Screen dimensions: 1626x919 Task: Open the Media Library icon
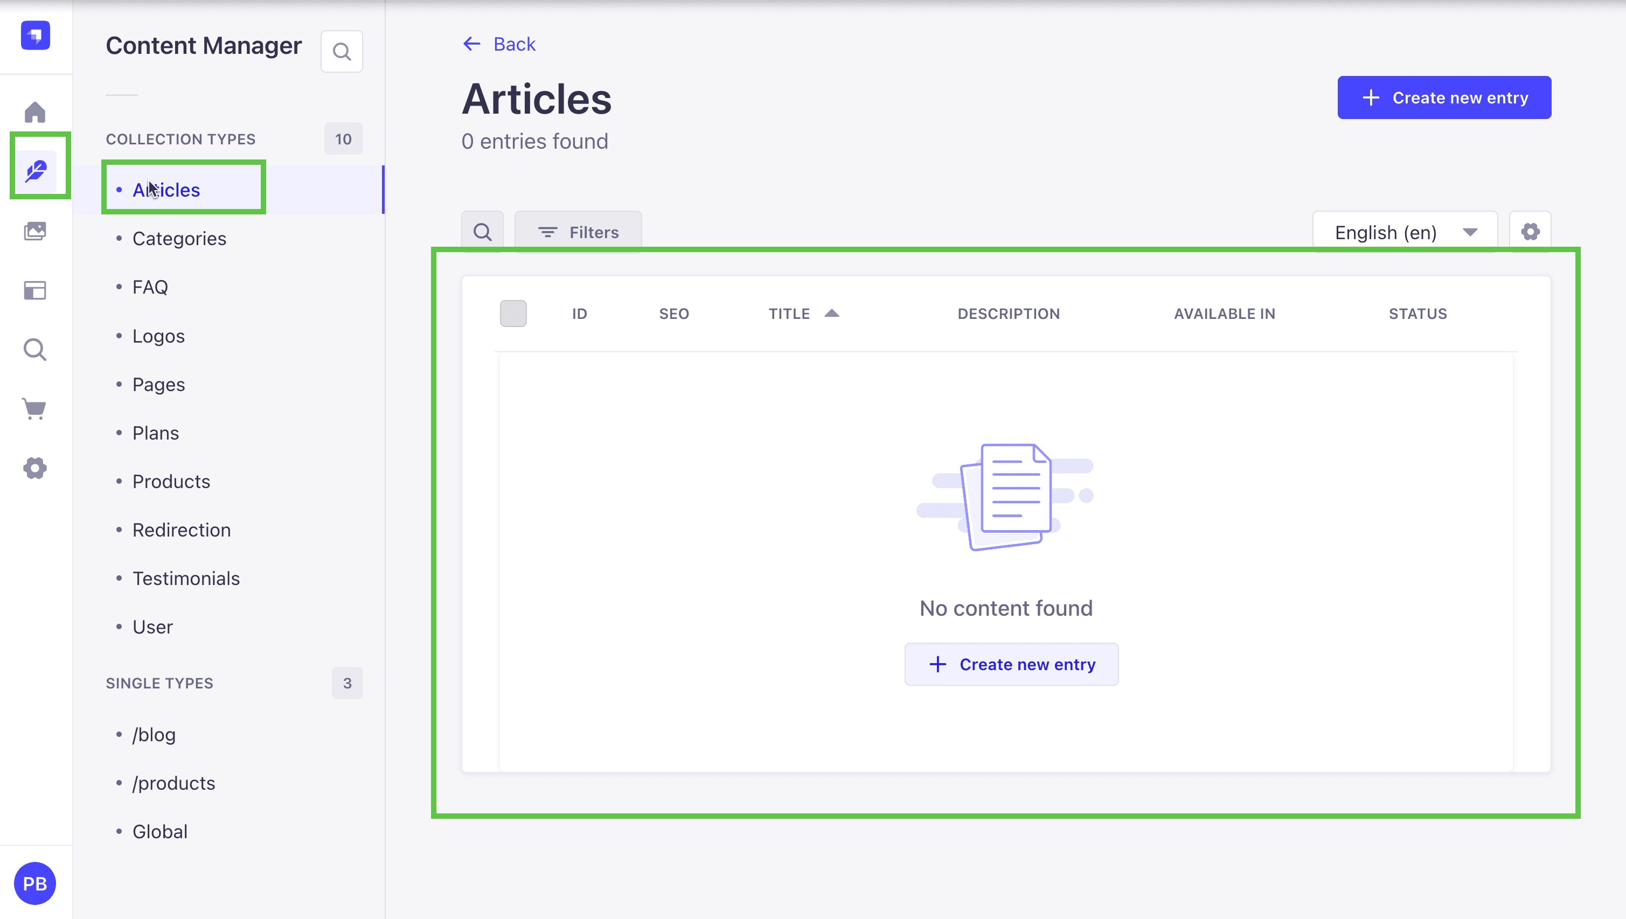point(36,231)
